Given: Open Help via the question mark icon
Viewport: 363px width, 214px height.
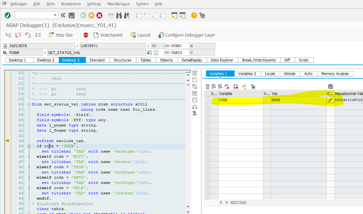Looking at the screenshot, I should coord(194,15).
